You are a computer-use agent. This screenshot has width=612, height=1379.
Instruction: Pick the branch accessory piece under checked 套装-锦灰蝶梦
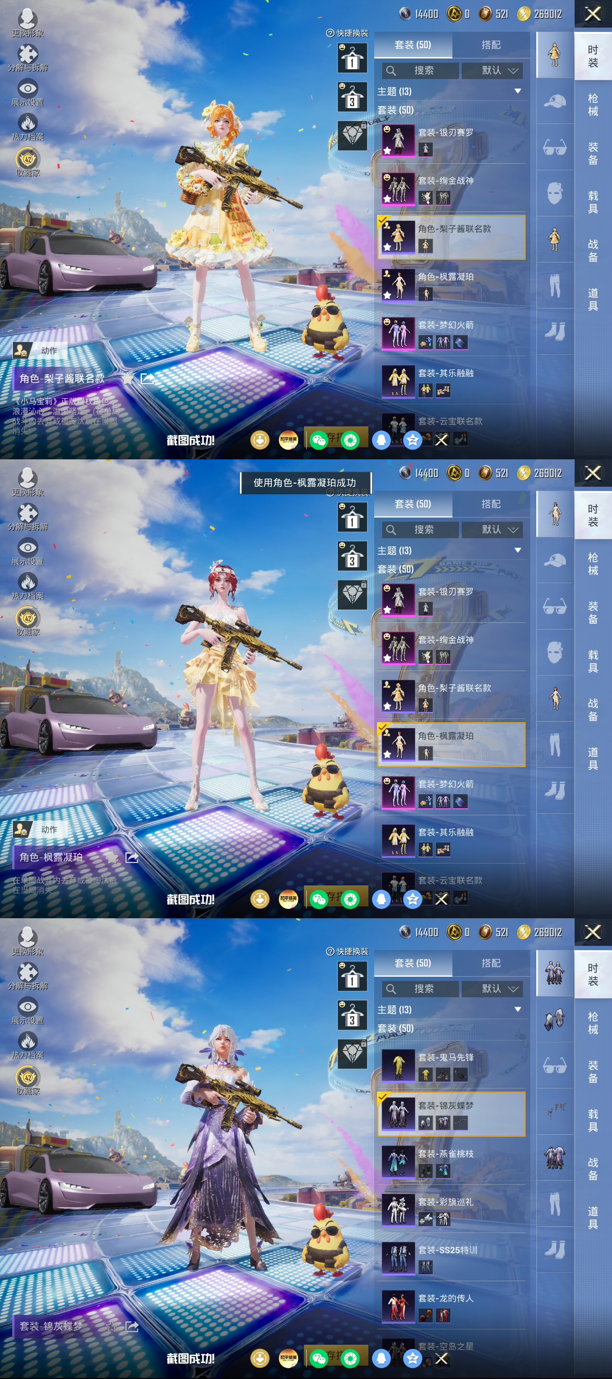460,1123
